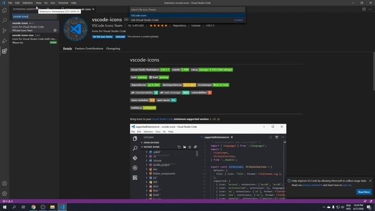Open the Manage gear in the activity bar

[4, 194]
